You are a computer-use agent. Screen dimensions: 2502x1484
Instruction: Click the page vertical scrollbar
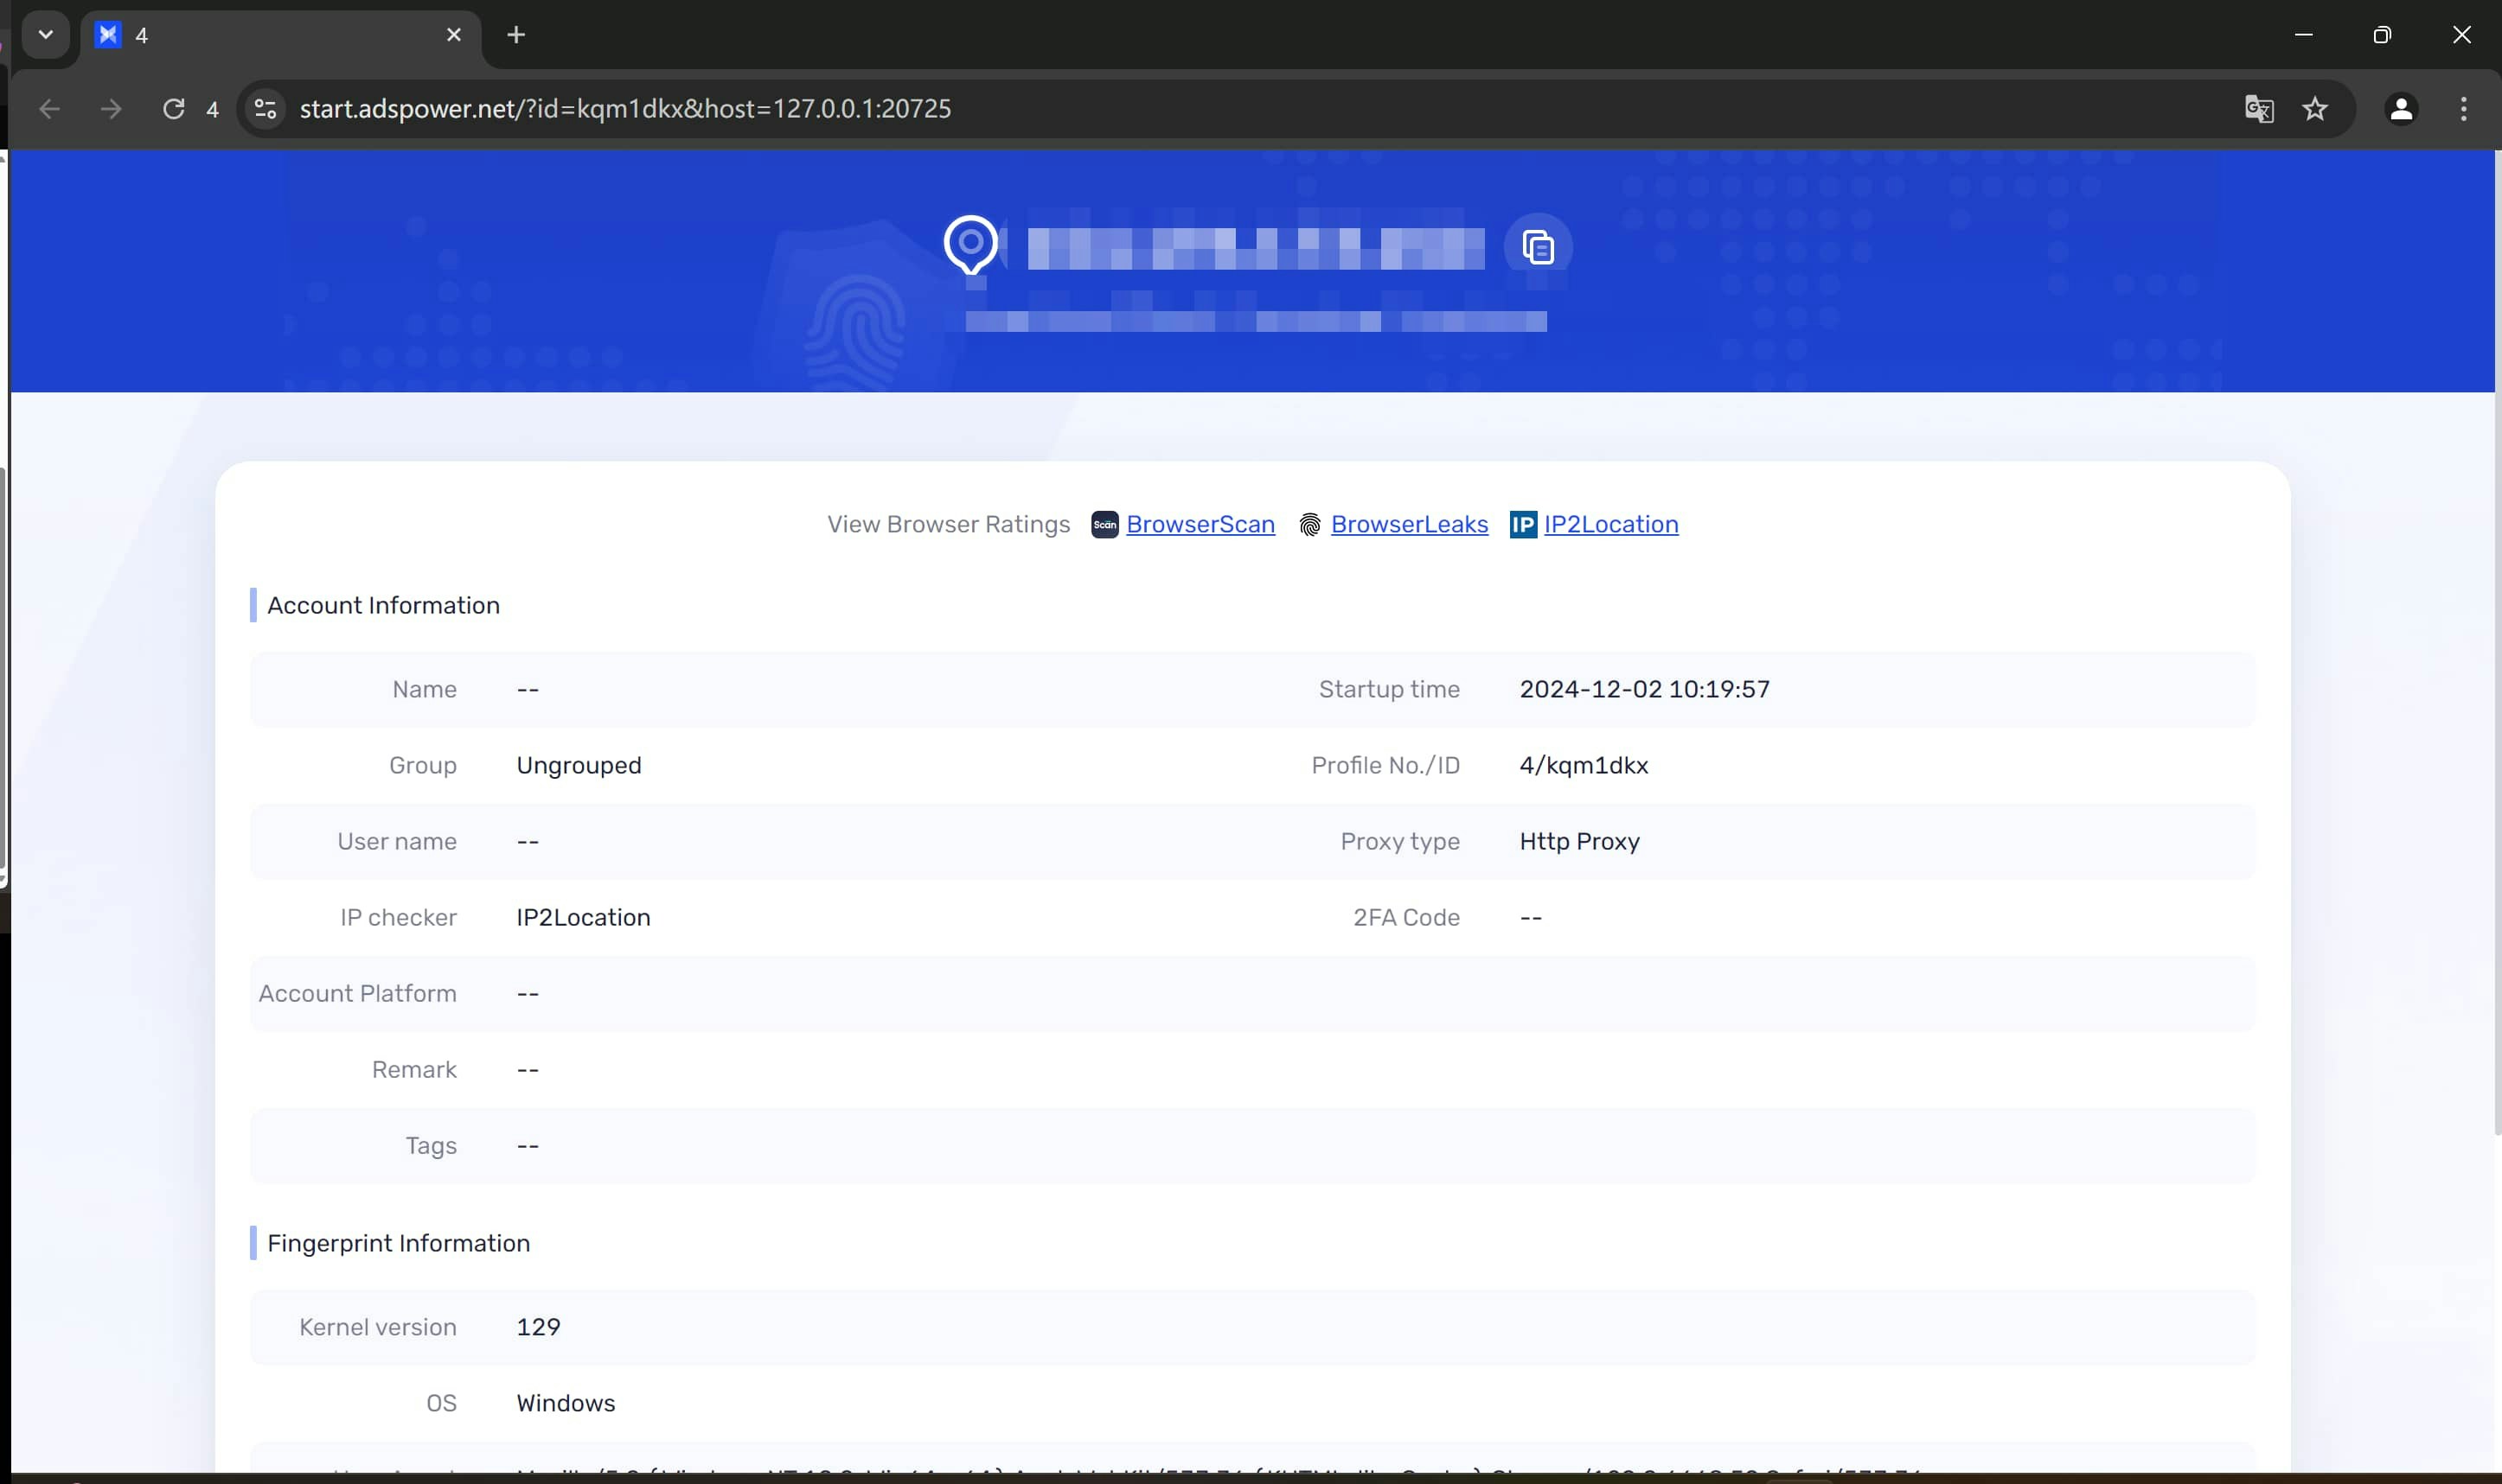pyautogui.click(x=2496, y=640)
